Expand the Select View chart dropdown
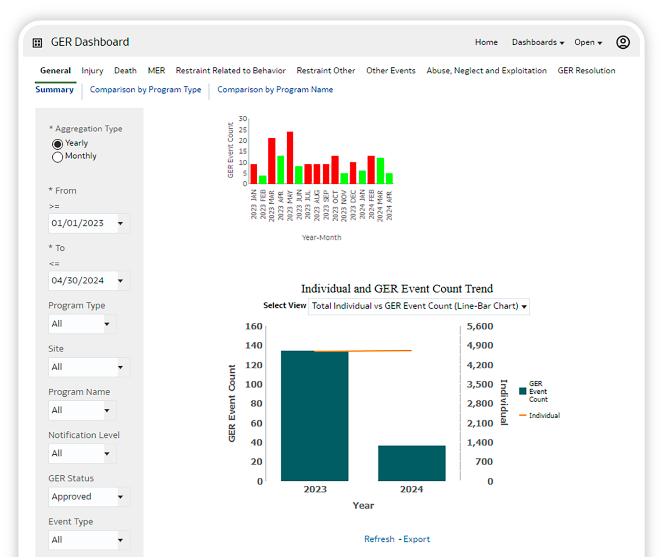Viewport: 663px width, 557px height. click(524, 306)
